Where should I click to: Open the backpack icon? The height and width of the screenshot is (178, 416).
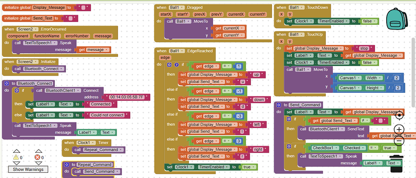pyautogui.click(x=397, y=19)
